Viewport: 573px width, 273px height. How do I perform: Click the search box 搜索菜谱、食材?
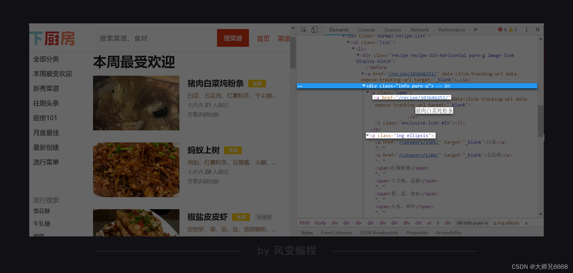157,38
